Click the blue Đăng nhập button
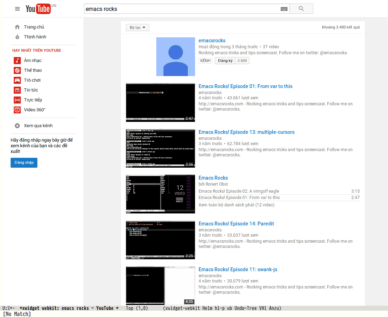Image resolution: width=388 pixels, height=317 pixels. 24,163
